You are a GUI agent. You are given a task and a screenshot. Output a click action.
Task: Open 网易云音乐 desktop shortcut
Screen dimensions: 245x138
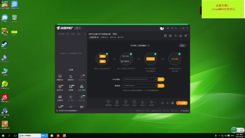click(5, 99)
